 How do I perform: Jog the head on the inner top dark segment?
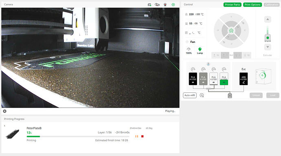(231, 24)
